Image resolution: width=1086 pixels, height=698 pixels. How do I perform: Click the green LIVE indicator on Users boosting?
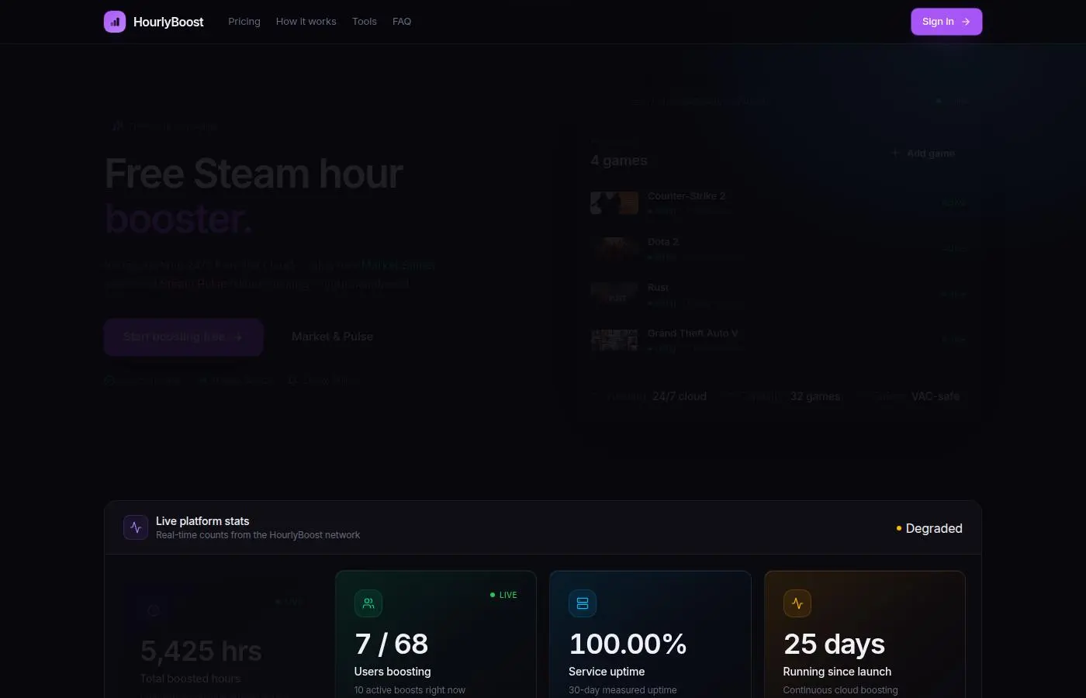pyautogui.click(x=503, y=595)
